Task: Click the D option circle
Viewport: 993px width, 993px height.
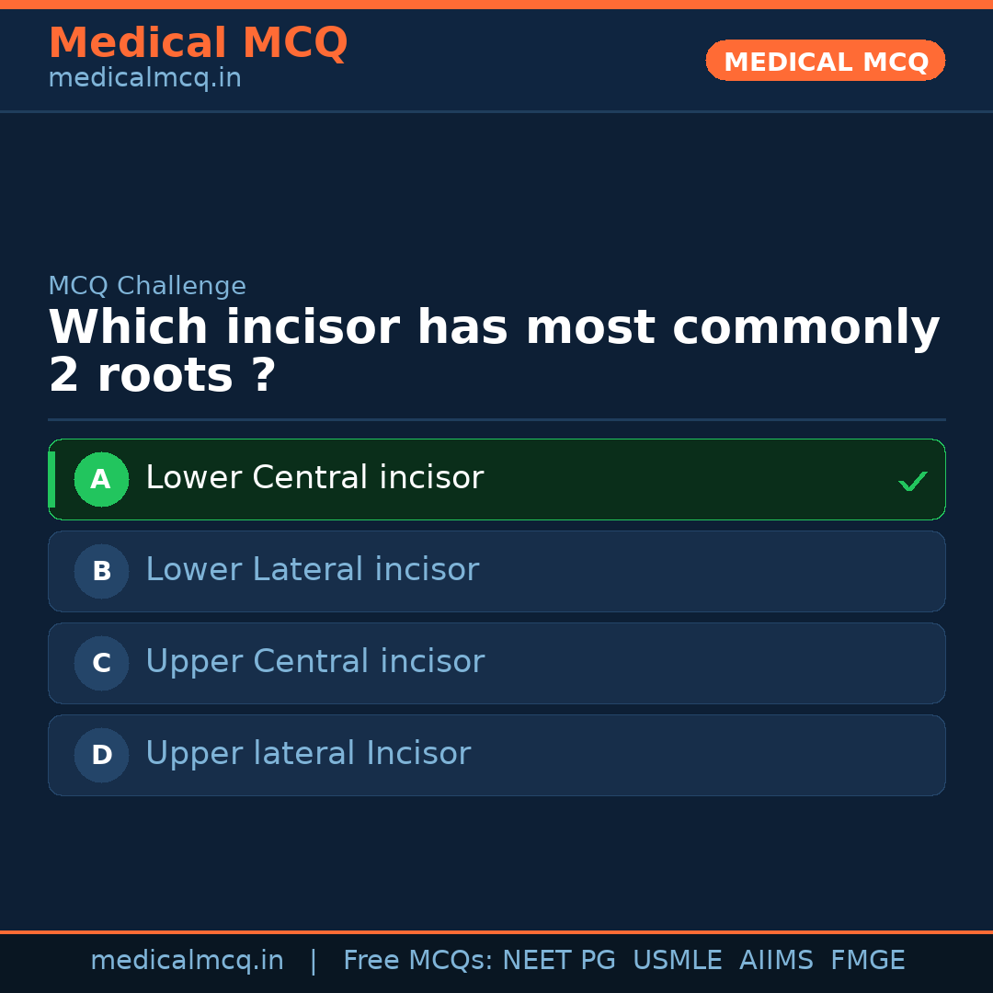Action: point(101,755)
